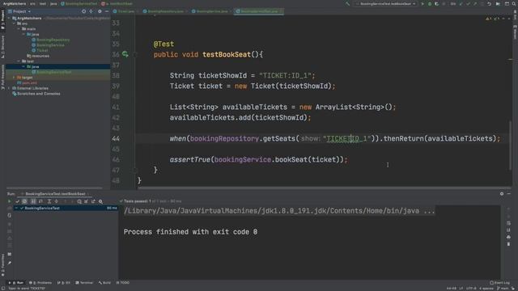The width and height of the screenshot is (518, 291).
Task: Select pom.xml in the project tree
Action: [27, 82]
